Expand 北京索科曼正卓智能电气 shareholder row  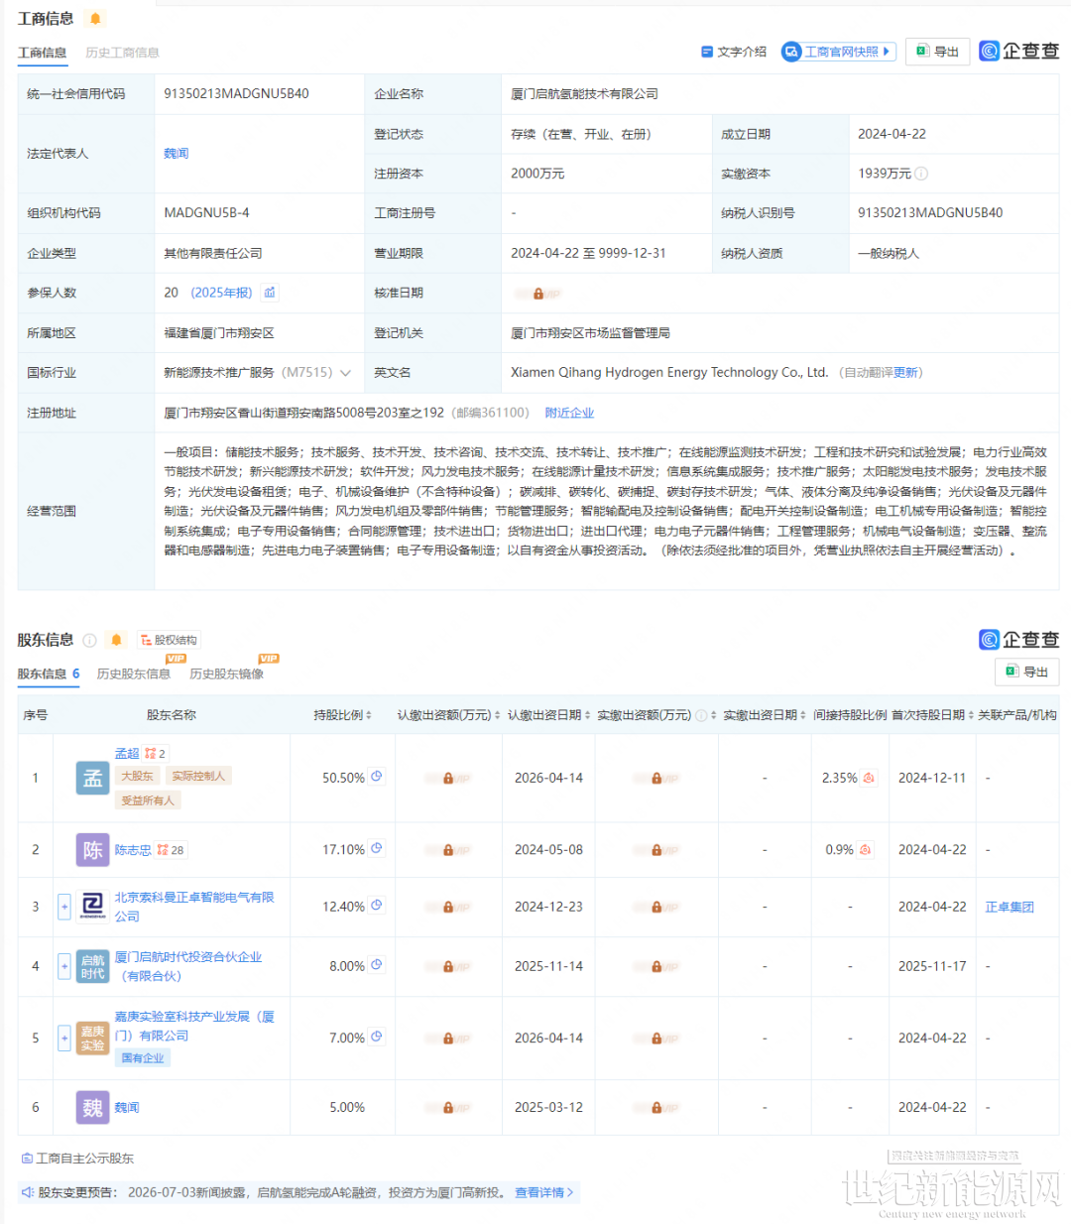tap(64, 907)
